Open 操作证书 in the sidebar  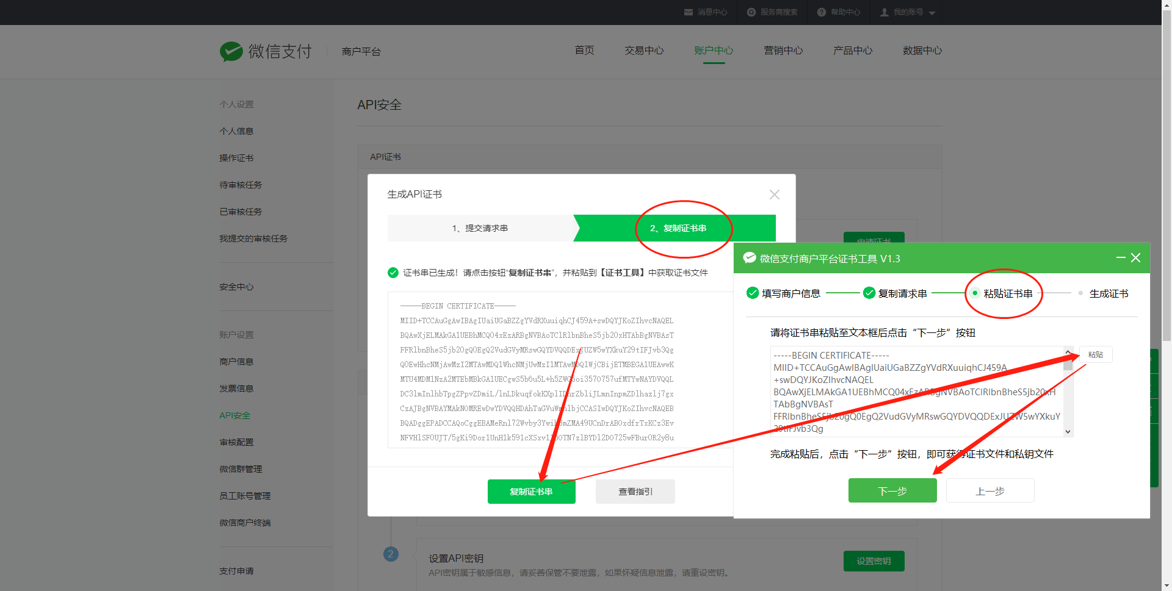pyautogui.click(x=236, y=158)
